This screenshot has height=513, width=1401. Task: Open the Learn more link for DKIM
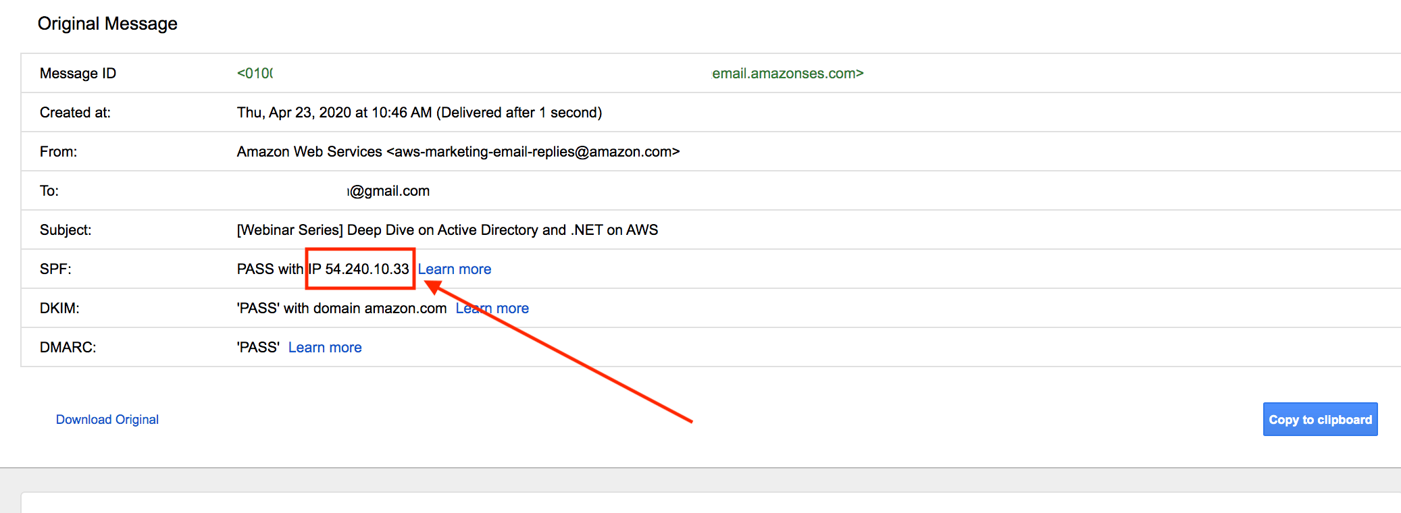coord(492,308)
